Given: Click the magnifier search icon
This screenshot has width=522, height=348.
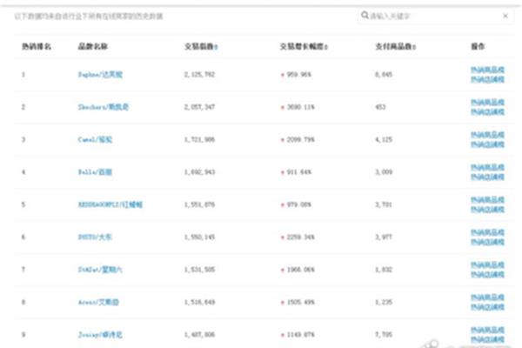Looking at the screenshot, I should [x=365, y=16].
